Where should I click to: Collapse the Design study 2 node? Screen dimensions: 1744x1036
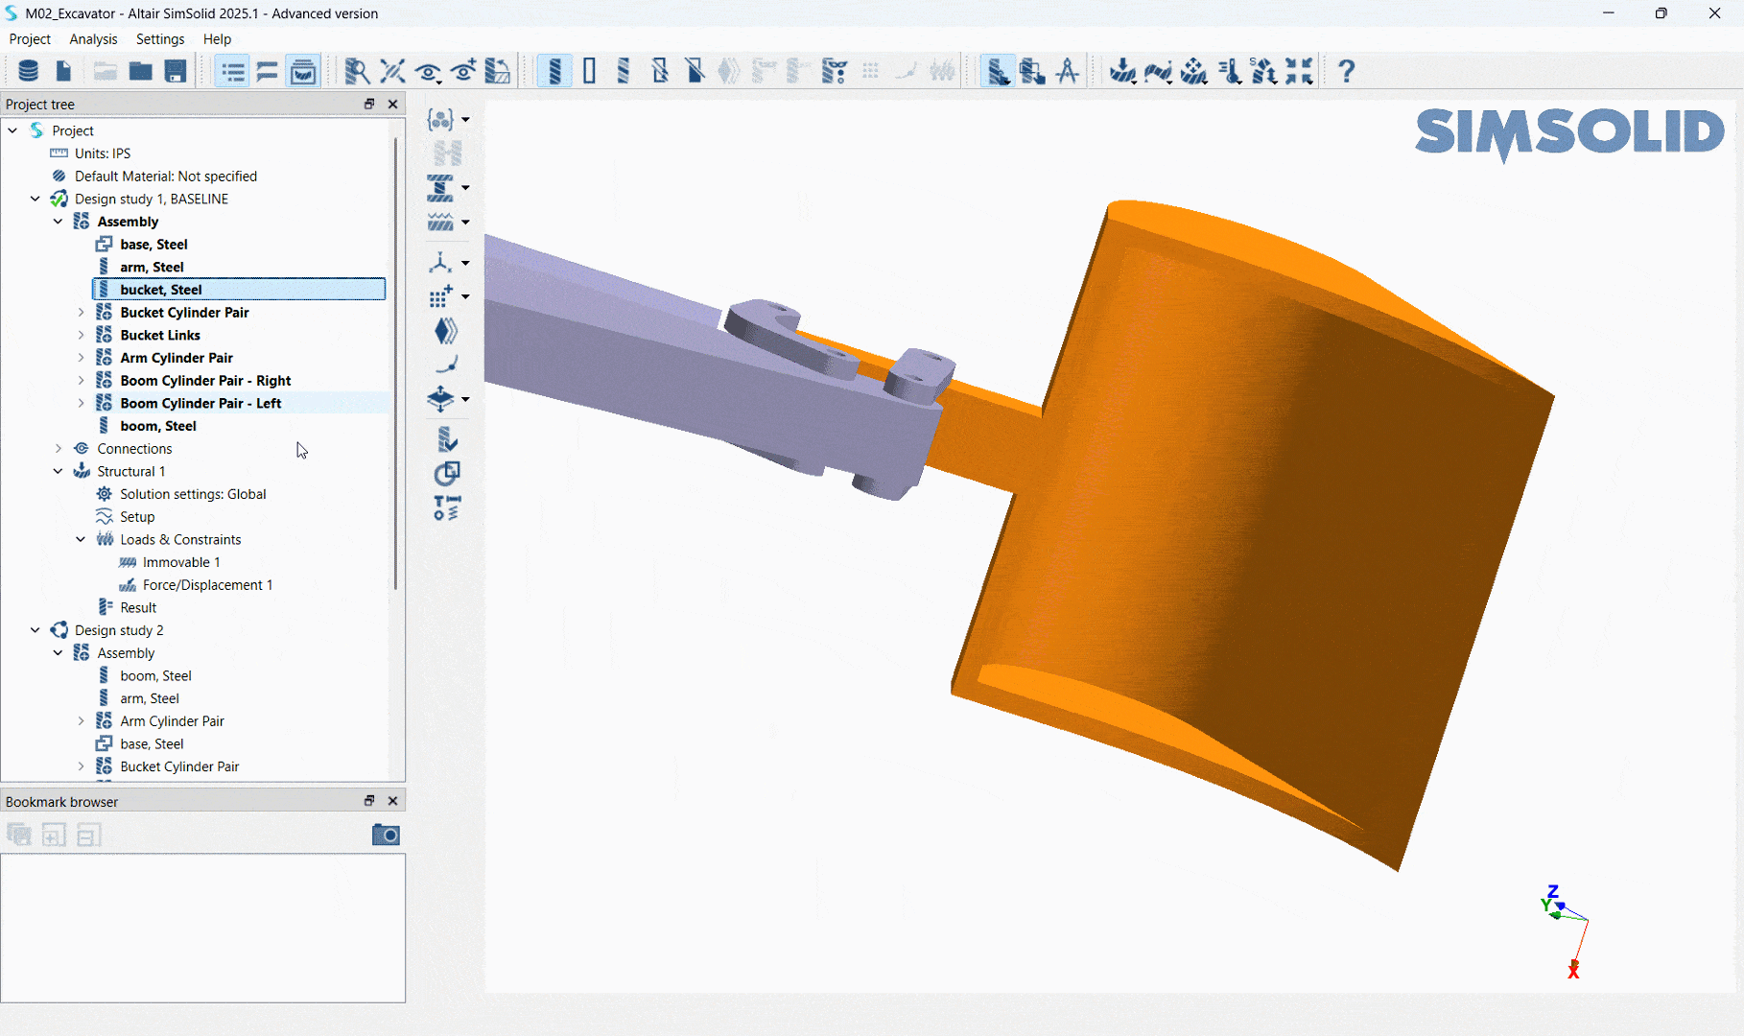pos(35,630)
